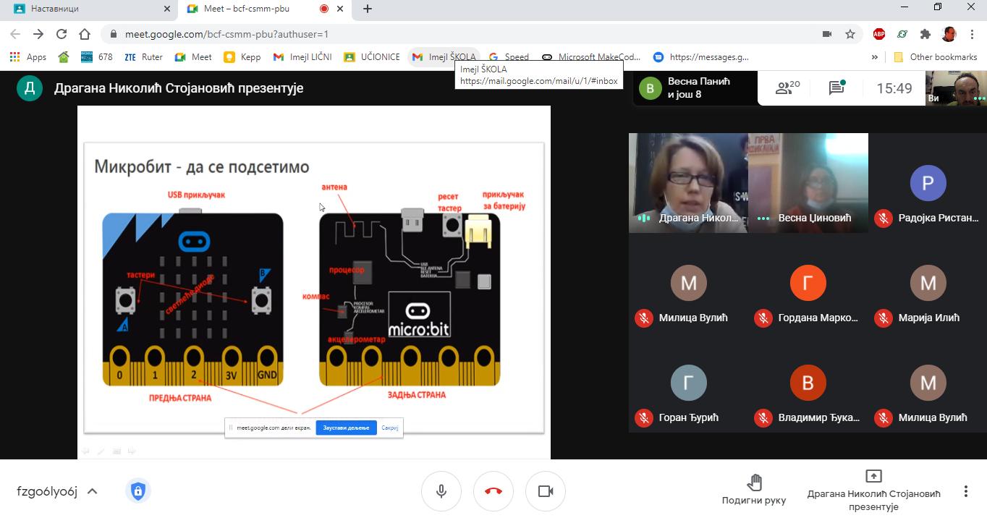987x518 pixels.
Task: Expand the hidden bookmarks chevron
Action: click(x=875, y=57)
